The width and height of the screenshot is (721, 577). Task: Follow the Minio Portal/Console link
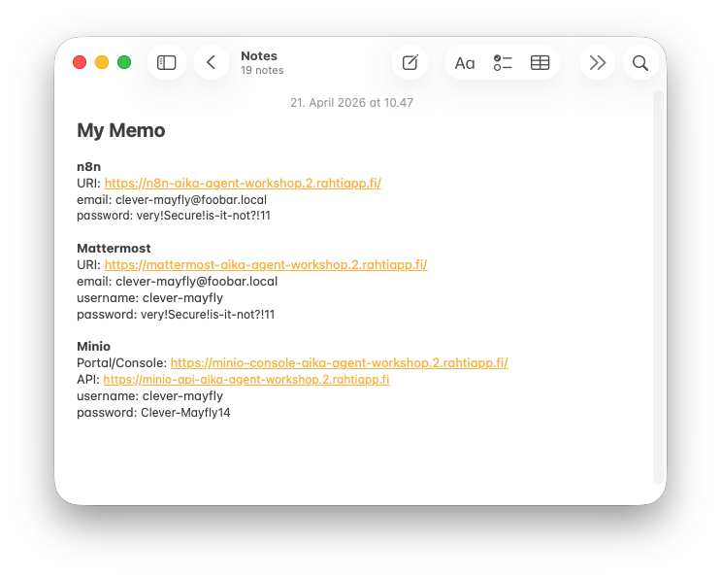339,362
